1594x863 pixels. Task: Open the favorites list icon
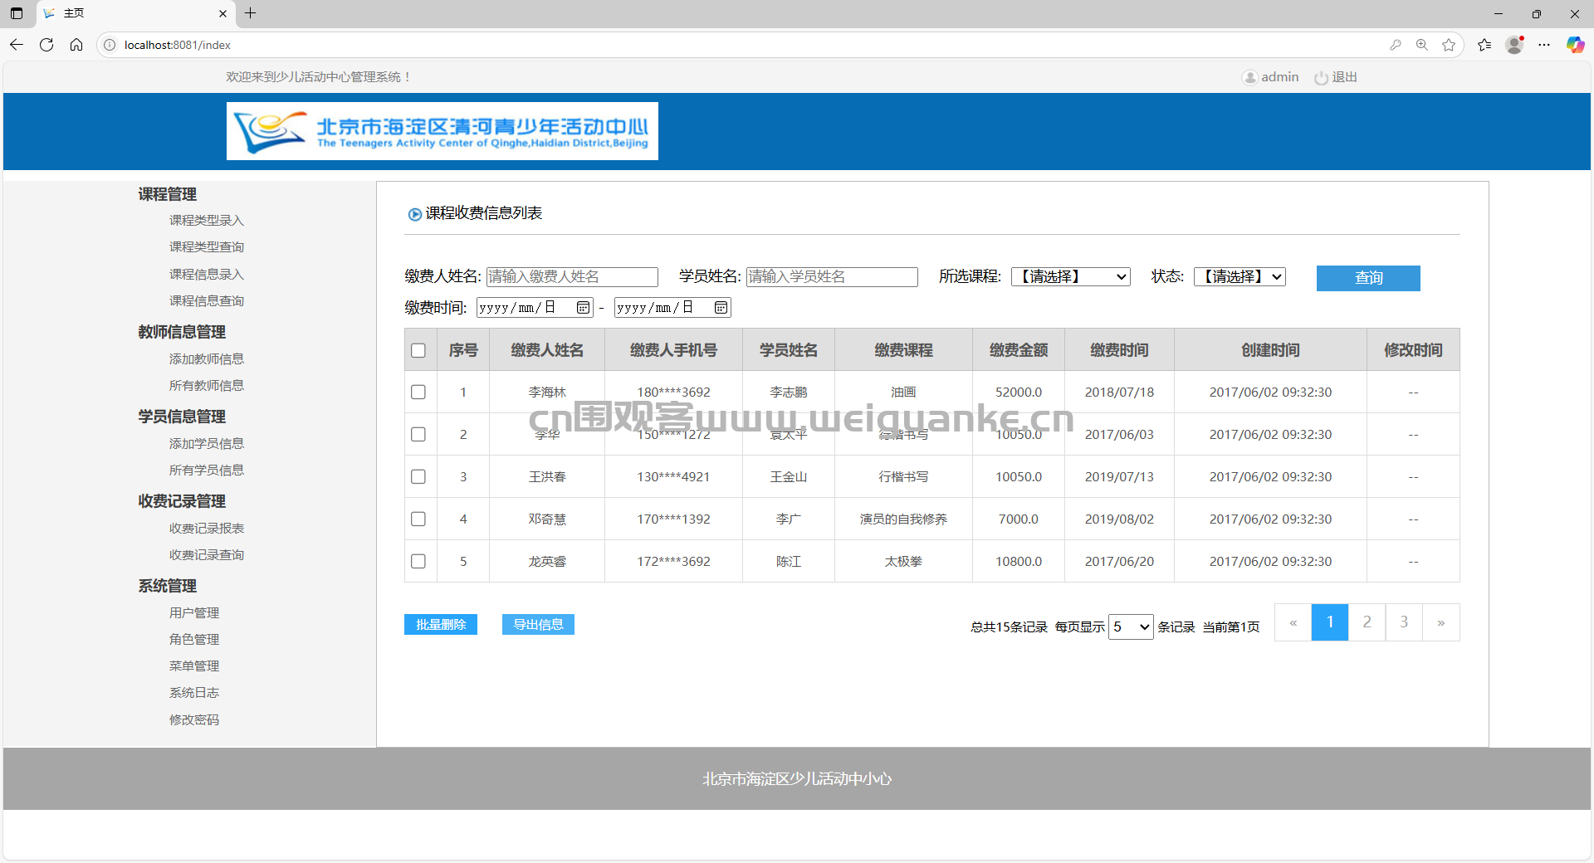click(1484, 45)
